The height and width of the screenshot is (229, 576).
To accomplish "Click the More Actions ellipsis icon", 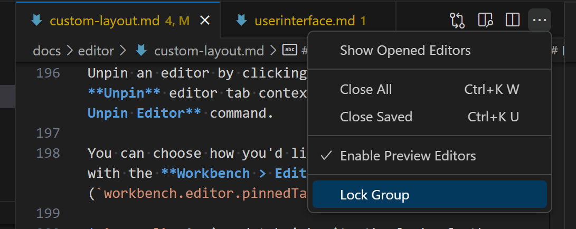I will (x=539, y=21).
